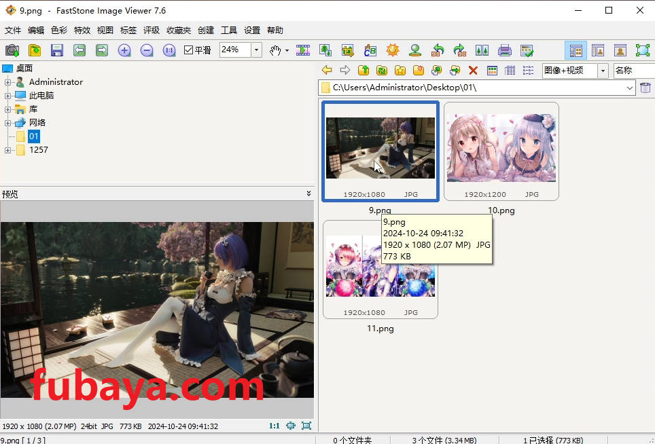The width and height of the screenshot is (655, 444).
Task: Switch to the third window layout icon
Action: point(620,50)
